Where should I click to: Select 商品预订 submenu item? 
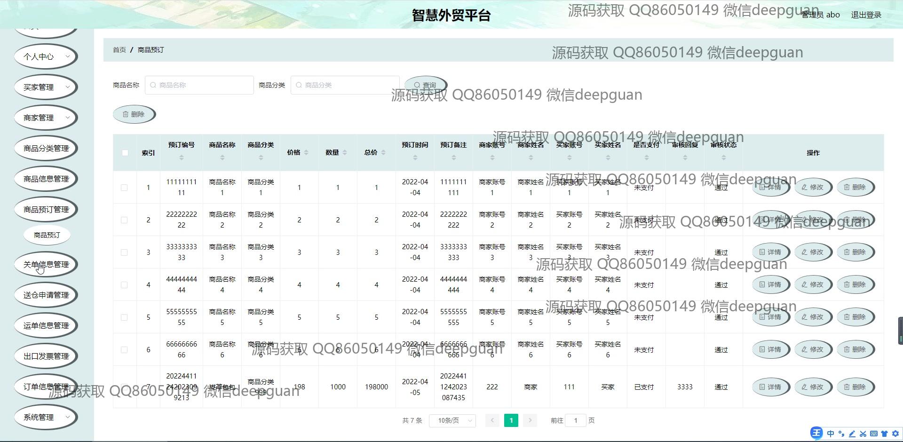(47, 235)
